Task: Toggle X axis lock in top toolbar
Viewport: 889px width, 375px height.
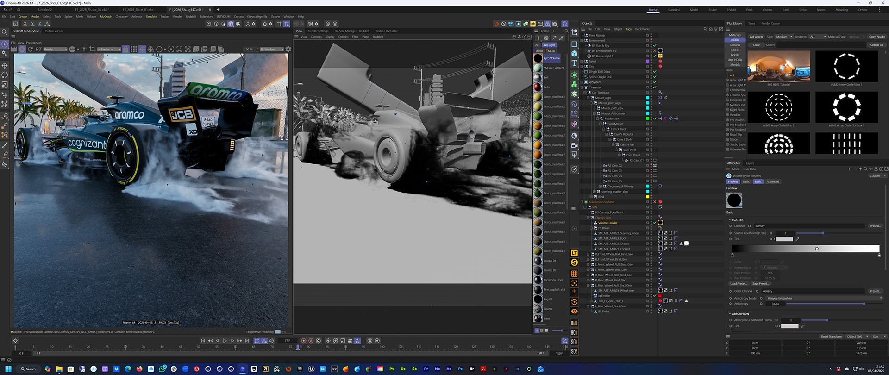Action: pyautogui.click(x=25, y=24)
